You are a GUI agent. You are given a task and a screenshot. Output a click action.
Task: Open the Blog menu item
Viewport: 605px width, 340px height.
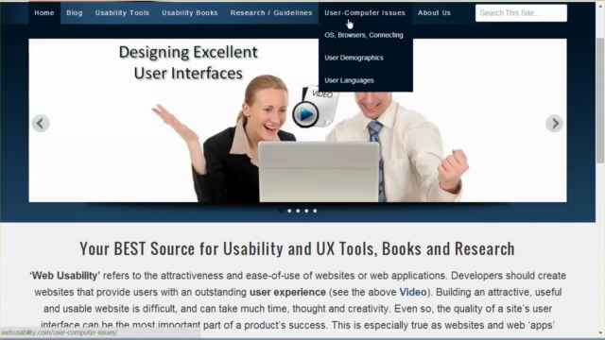[x=75, y=12]
